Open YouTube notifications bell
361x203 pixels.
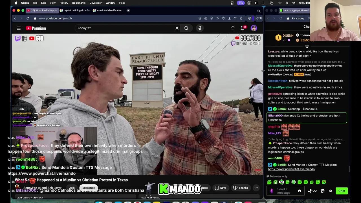243,28
